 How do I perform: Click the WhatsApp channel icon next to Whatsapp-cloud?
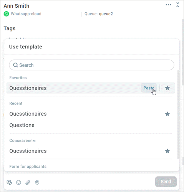(x=6, y=14)
